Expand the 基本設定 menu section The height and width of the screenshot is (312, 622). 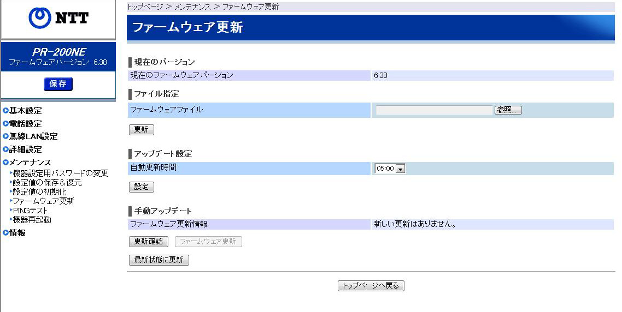point(25,111)
